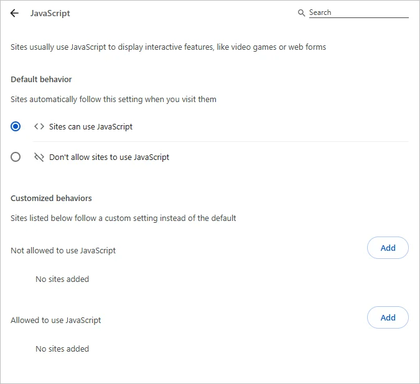Click the search magnifier icon
The image size is (420, 384).
pos(301,12)
